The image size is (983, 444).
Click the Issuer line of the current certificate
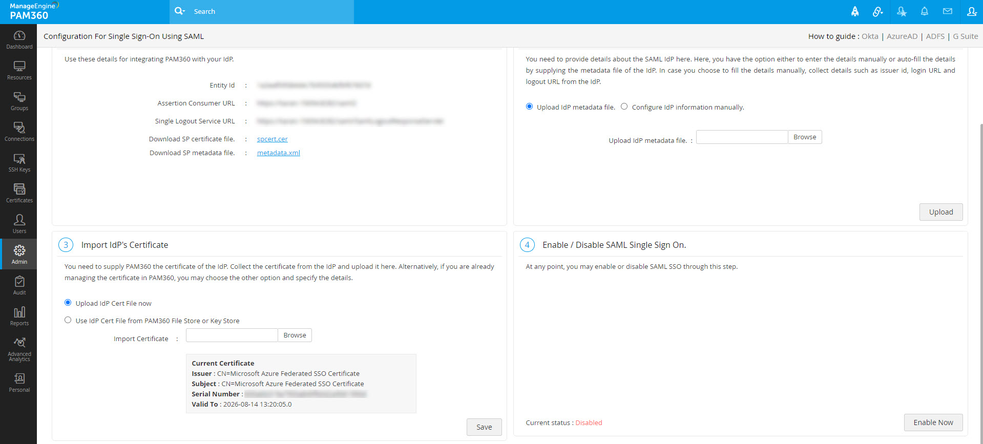click(276, 373)
